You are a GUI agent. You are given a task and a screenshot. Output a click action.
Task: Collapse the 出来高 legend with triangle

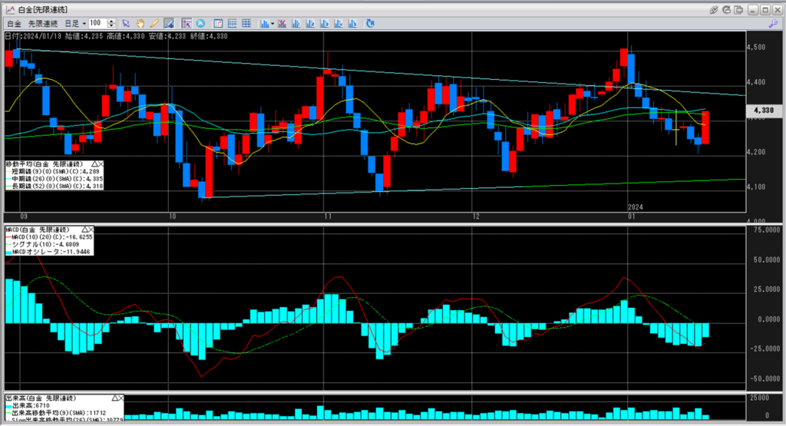click(x=114, y=398)
